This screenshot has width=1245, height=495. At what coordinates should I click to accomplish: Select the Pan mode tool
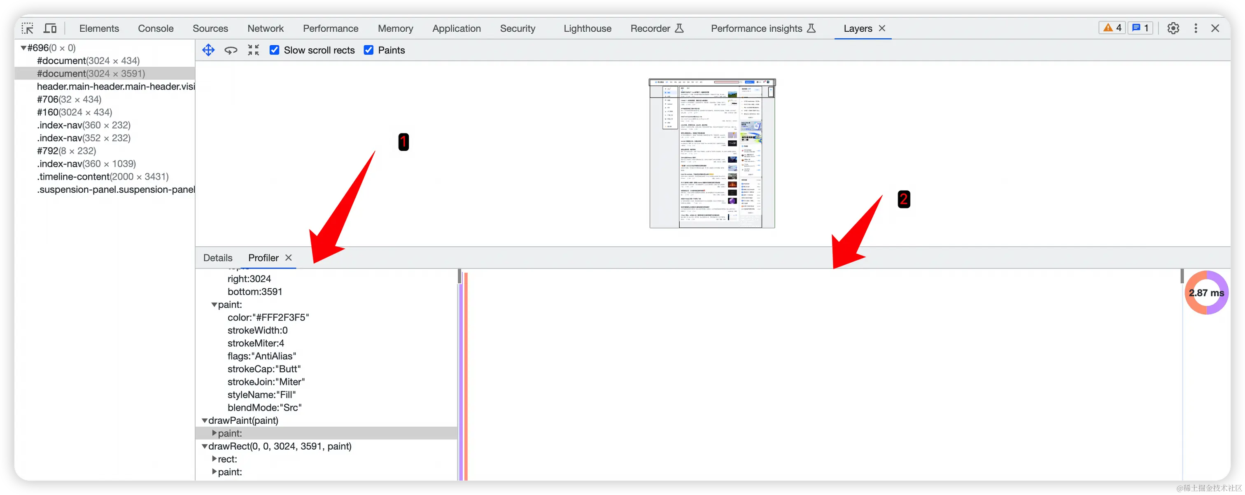pos(208,50)
